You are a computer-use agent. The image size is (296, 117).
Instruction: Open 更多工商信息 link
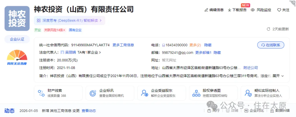point(123,45)
